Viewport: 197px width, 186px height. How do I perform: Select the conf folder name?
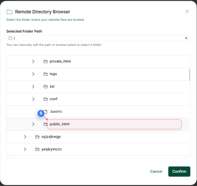tap(54, 99)
